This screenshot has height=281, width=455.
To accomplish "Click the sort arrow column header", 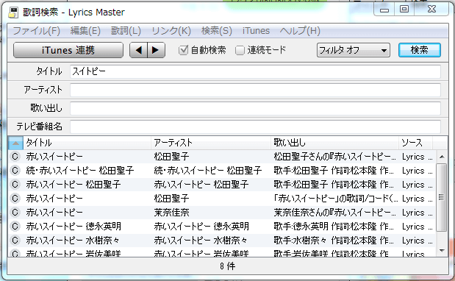I will point(15,143).
